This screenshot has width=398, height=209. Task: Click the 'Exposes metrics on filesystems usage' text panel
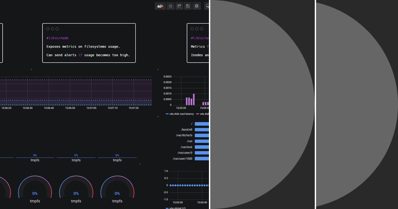pos(89,43)
